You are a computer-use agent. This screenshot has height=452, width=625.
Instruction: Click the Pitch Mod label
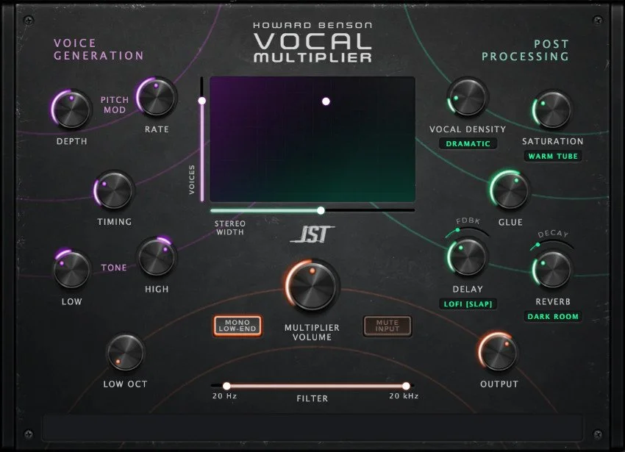(115, 104)
